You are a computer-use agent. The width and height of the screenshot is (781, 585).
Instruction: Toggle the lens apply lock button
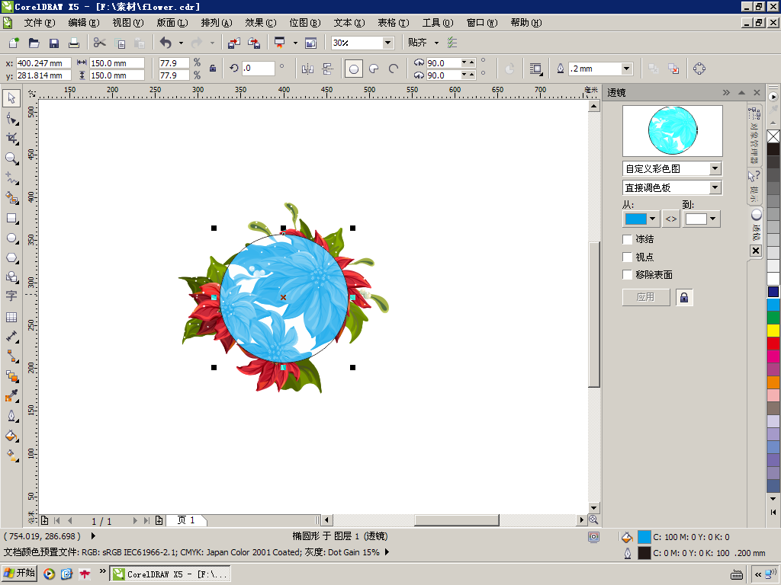point(684,298)
